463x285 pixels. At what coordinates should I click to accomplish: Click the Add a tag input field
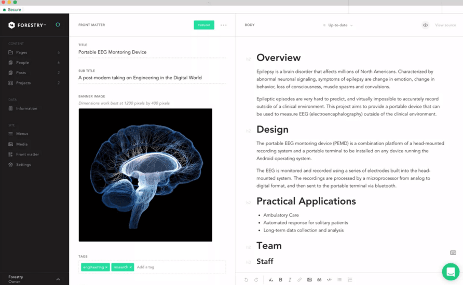[180, 267]
